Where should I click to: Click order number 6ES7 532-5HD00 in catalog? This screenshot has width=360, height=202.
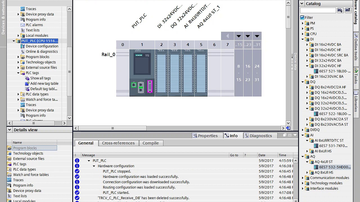point(335,167)
